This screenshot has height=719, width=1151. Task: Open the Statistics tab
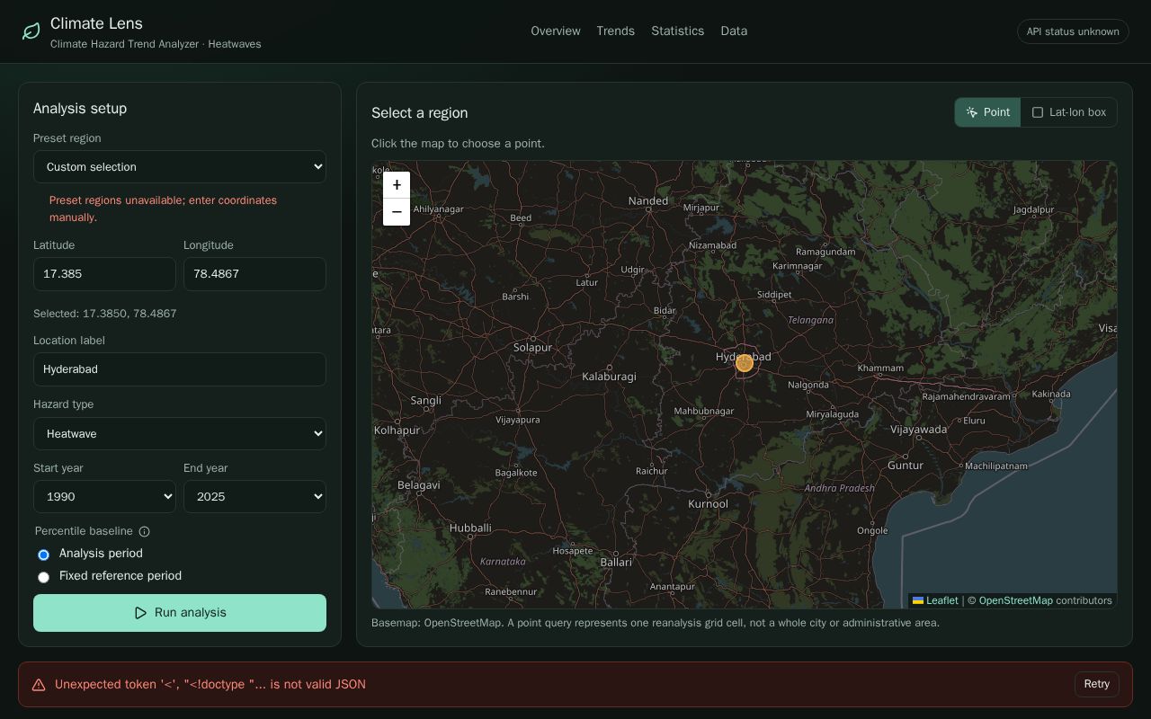coord(678,31)
